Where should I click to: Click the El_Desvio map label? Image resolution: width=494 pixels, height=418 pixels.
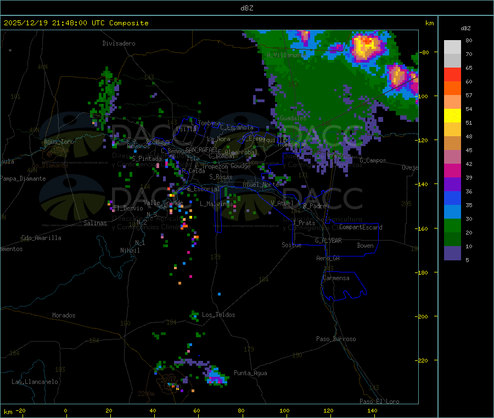click(128, 208)
